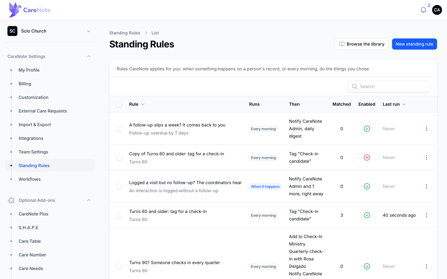The image size is (447, 279).
Task: Open the CA user avatar menu
Action: 437,10
